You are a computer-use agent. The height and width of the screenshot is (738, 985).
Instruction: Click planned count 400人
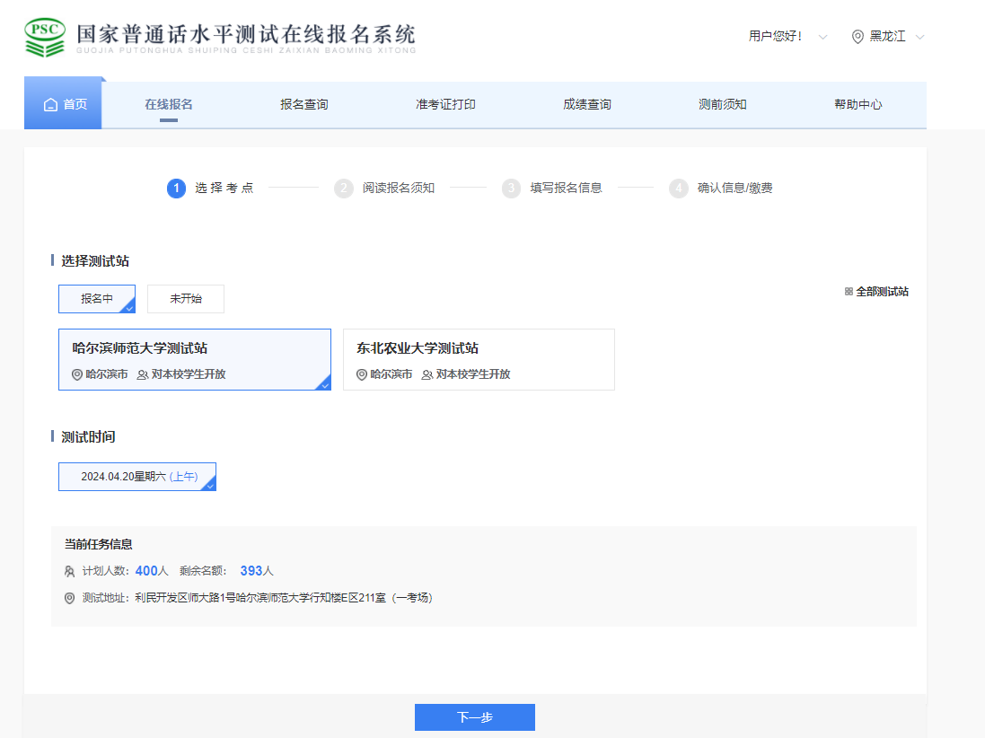152,571
